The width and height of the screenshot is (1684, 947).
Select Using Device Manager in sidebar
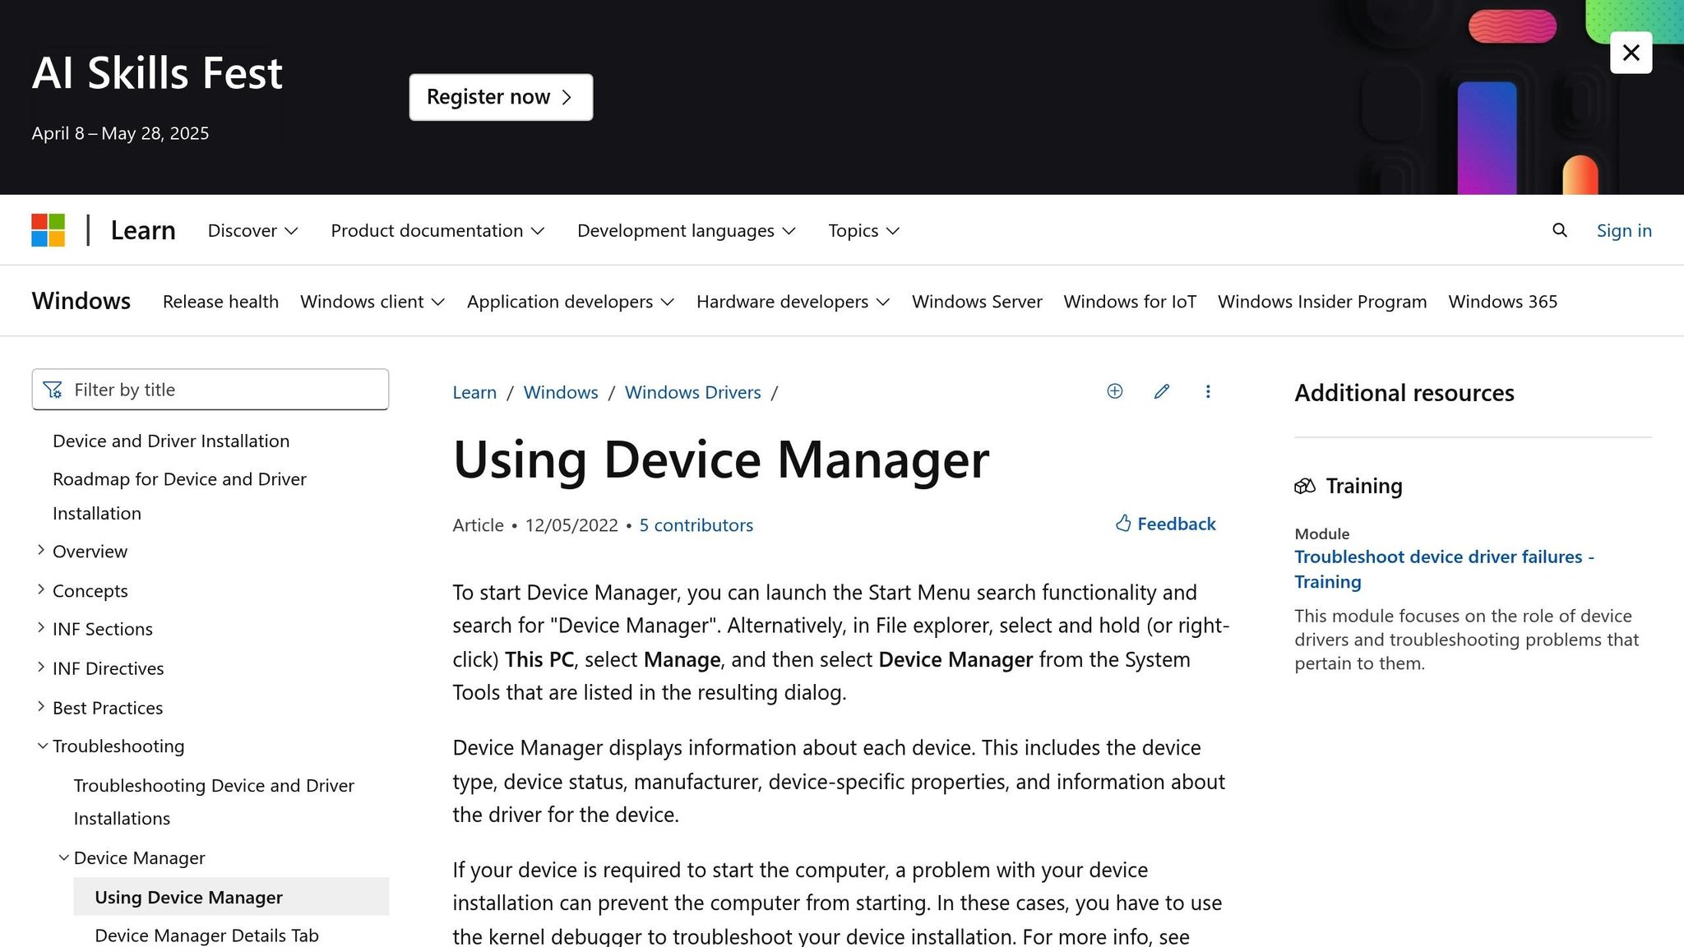231,897
